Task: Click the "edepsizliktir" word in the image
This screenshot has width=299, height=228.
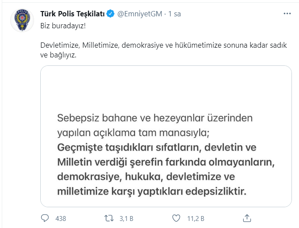Action: pyautogui.click(x=216, y=191)
